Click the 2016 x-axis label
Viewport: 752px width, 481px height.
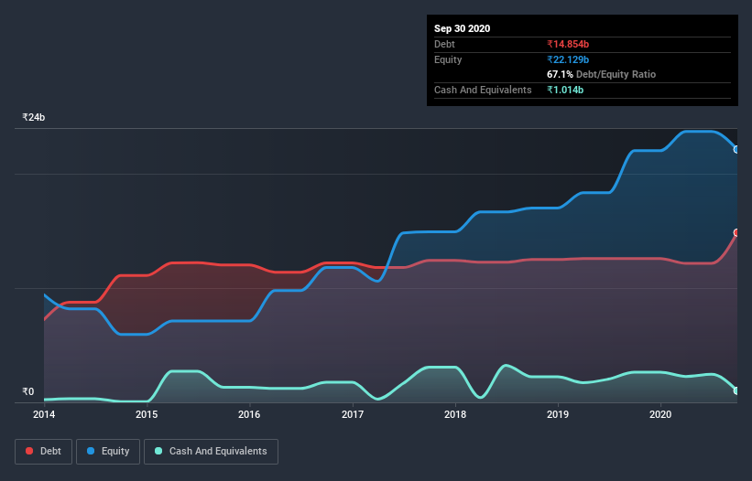pos(249,414)
